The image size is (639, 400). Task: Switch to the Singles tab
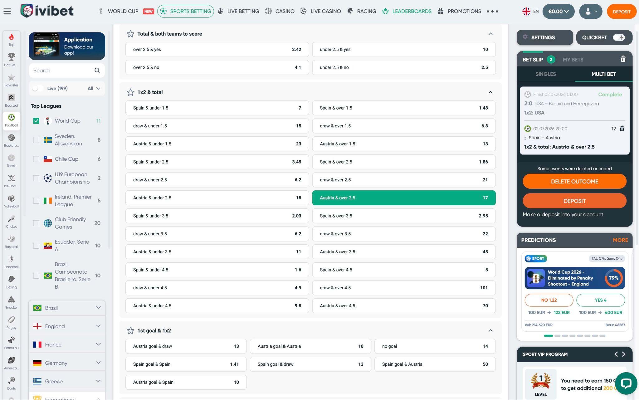click(545, 74)
